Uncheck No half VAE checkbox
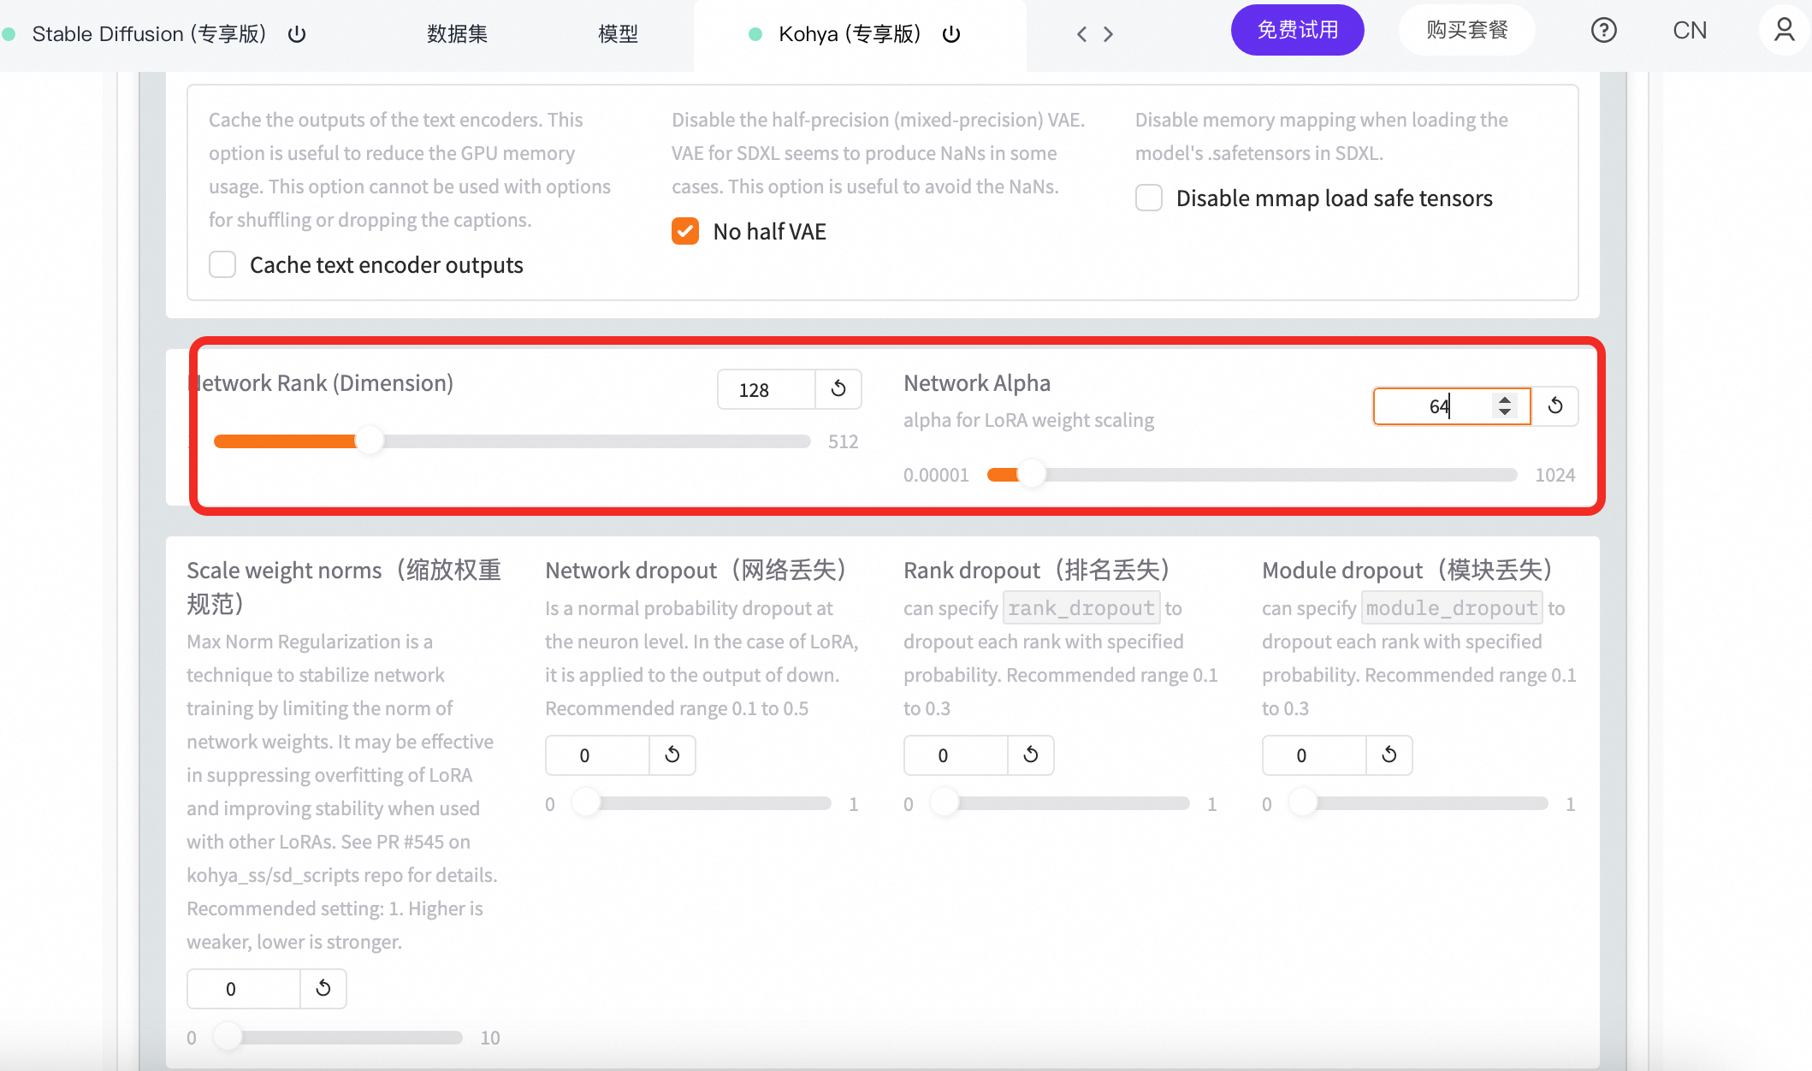 685,231
